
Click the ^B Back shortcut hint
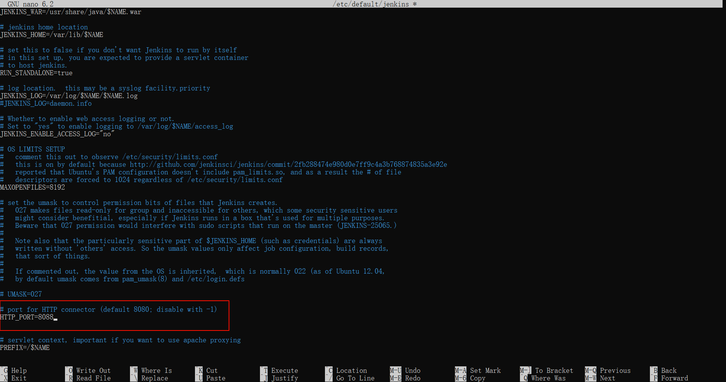[663, 371]
